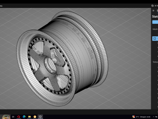
Task: Launch Microsoft Edge from taskbar
Action: point(24,117)
